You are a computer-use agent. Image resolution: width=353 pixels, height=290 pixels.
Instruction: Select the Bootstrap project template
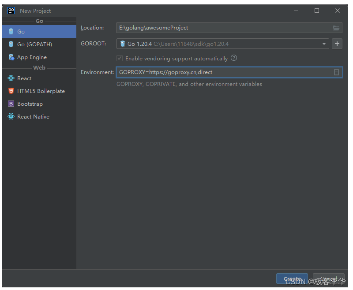[x=39, y=104]
